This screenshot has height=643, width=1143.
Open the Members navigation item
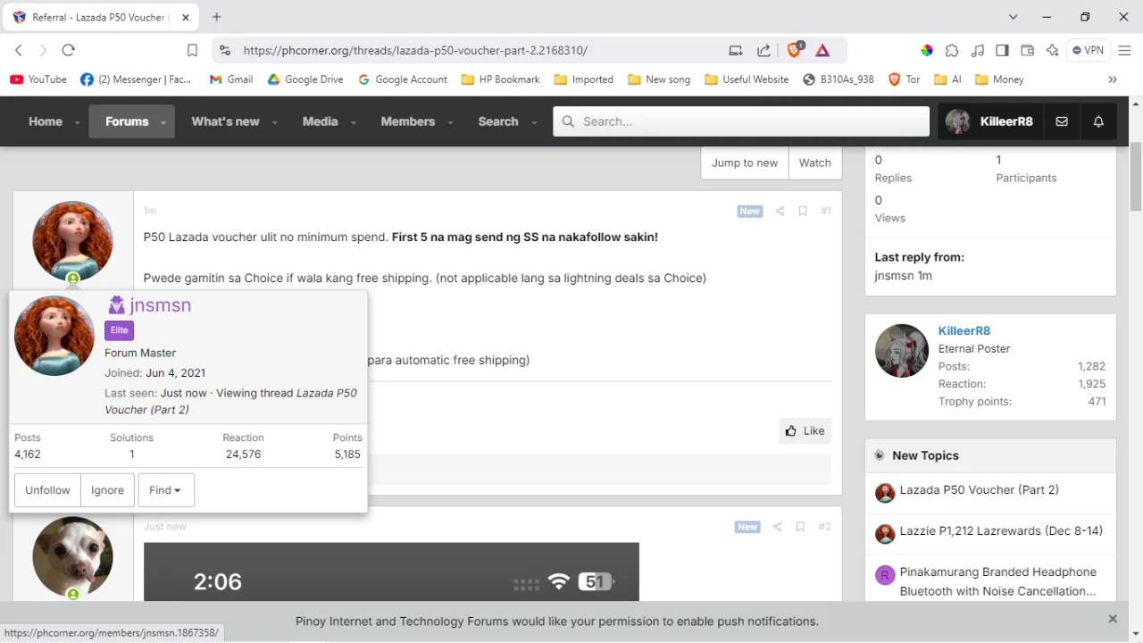pos(408,121)
